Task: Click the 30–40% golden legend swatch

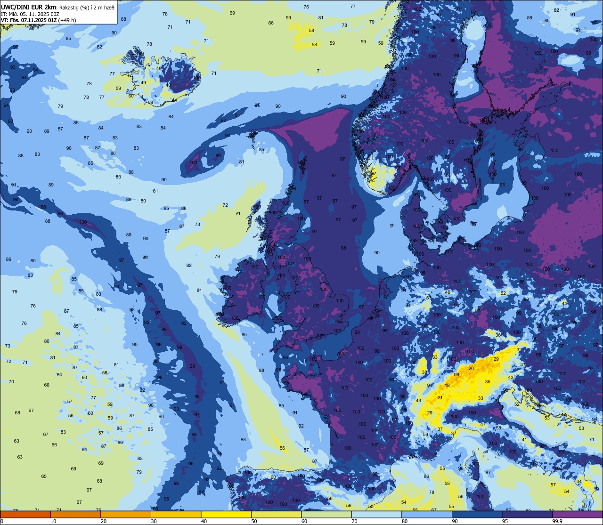Action: click(176, 515)
